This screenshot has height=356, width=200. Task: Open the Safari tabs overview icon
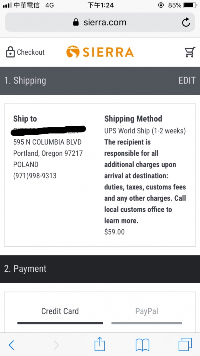click(x=185, y=345)
